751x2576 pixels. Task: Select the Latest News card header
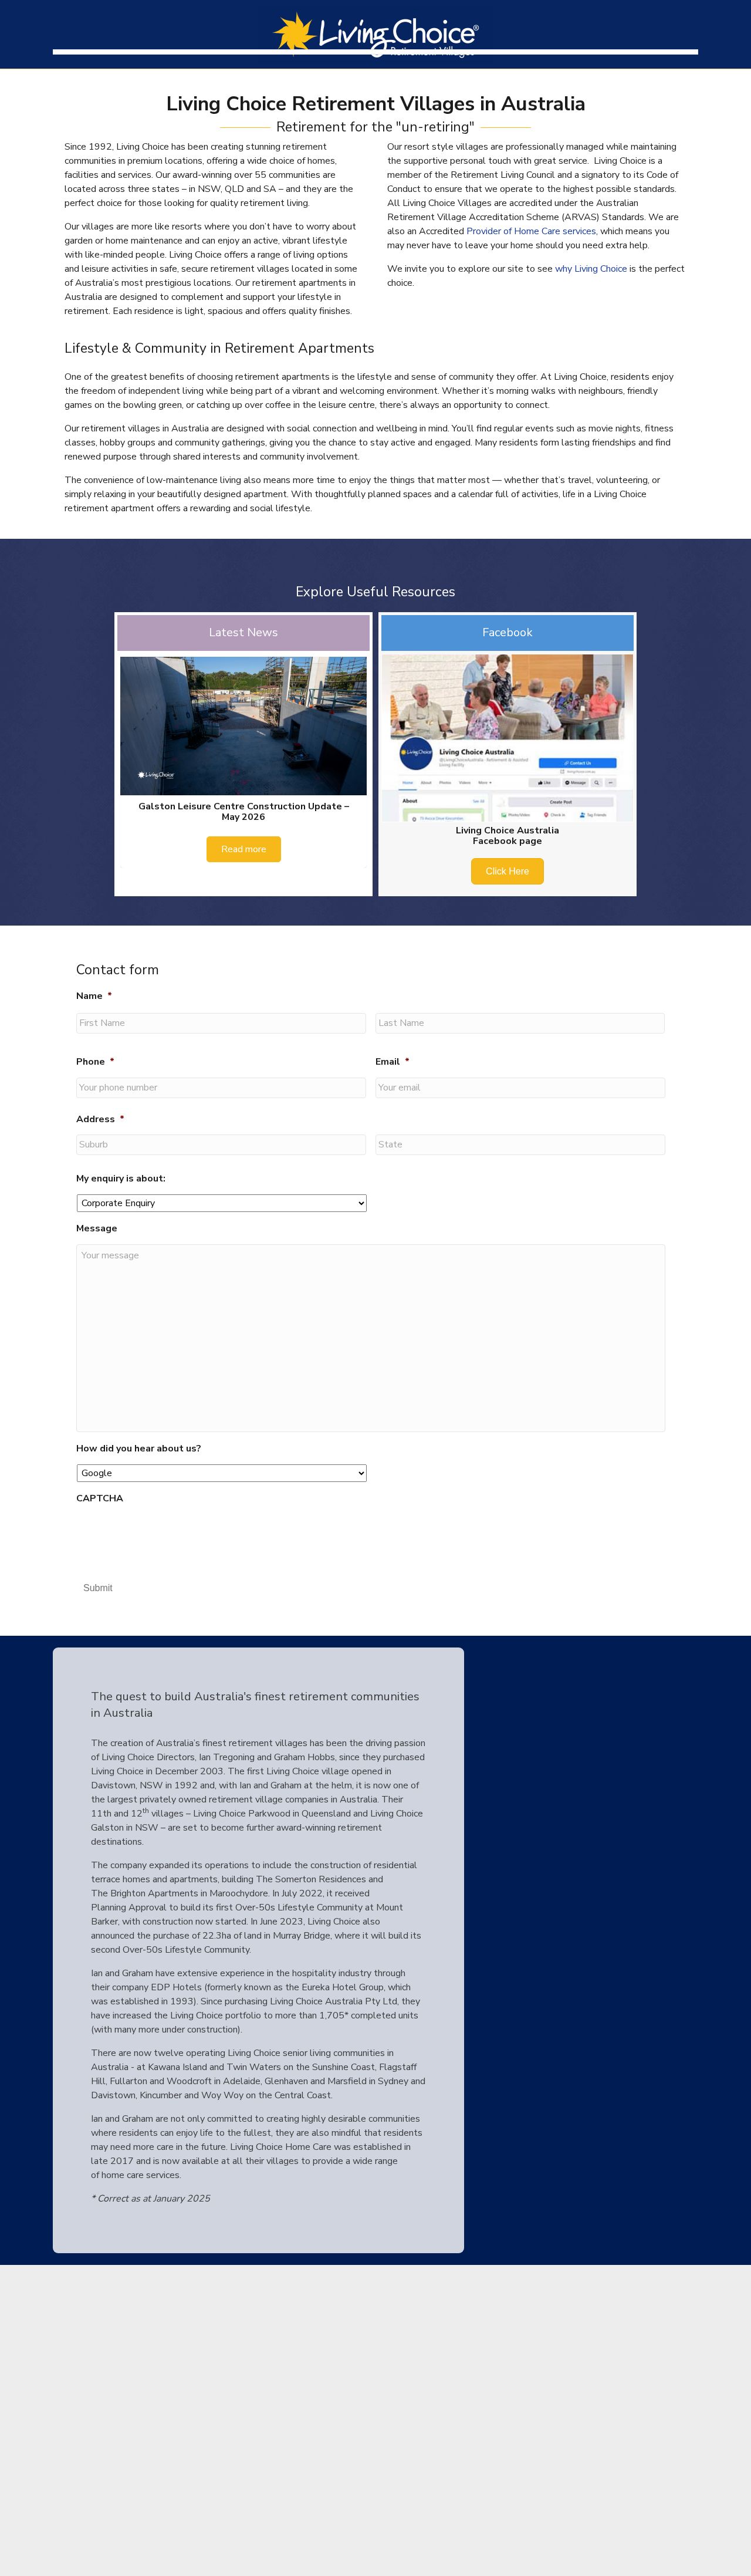tap(243, 633)
